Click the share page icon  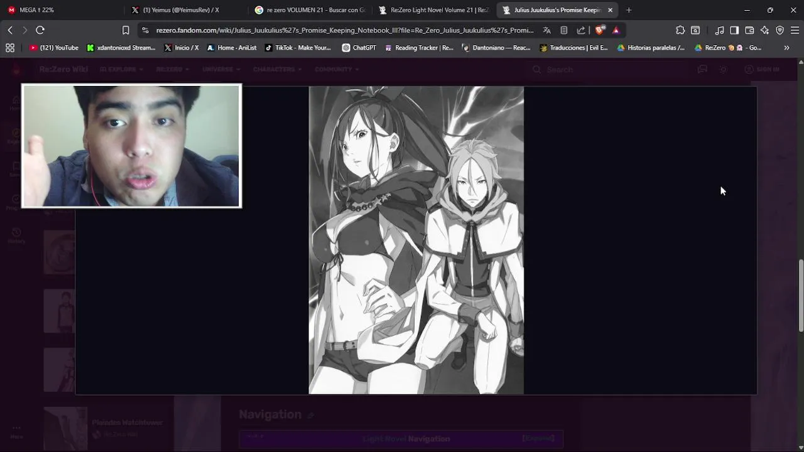(581, 30)
